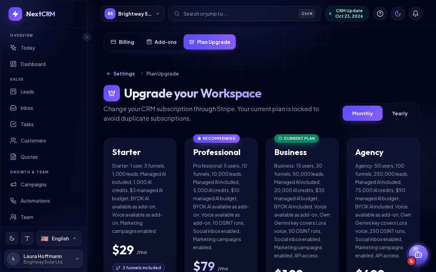Collapse the sidebar with chevron button
The image size is (436, 272).
(x=87, y=37)
